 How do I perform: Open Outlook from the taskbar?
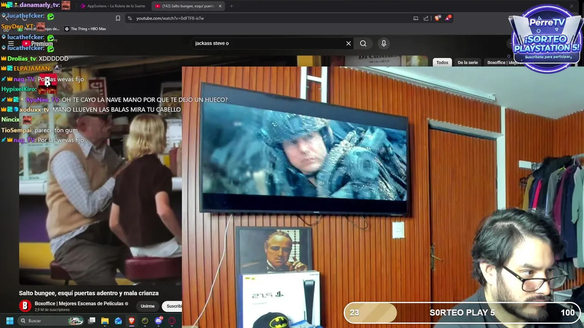(118, 321)
